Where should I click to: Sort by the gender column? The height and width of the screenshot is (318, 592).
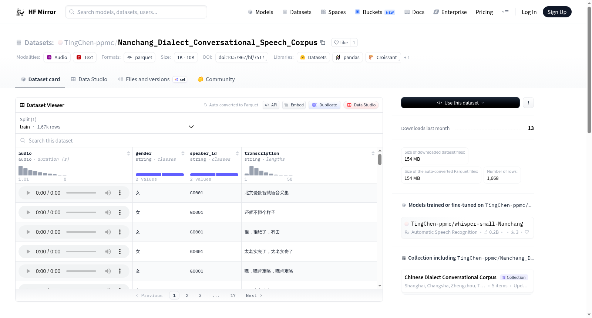183,153
